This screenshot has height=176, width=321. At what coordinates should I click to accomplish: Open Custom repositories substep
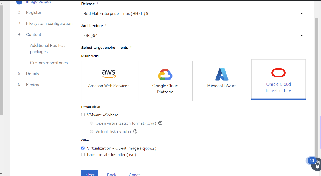click(x=49, y=63)
